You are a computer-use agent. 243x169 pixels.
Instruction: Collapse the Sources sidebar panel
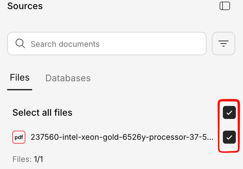pos(225,6)
